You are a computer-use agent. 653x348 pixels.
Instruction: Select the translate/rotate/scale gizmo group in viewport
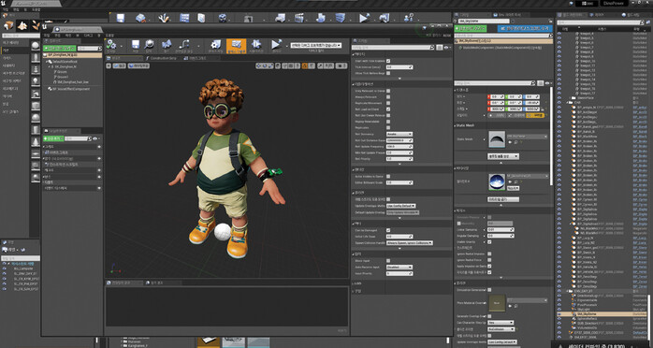tap(265, 65)
